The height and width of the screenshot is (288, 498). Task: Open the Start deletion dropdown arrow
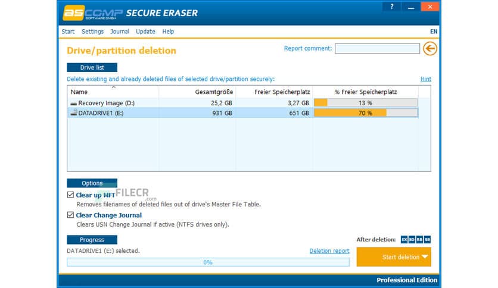425,257
